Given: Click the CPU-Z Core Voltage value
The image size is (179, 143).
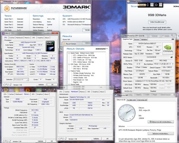Looking at the screenshot, I should click(x=38, y=50).
